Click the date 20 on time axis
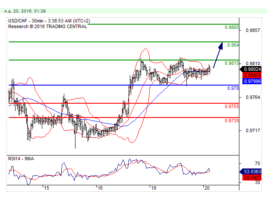Screen dimensions: 267x200 point(207,188)
